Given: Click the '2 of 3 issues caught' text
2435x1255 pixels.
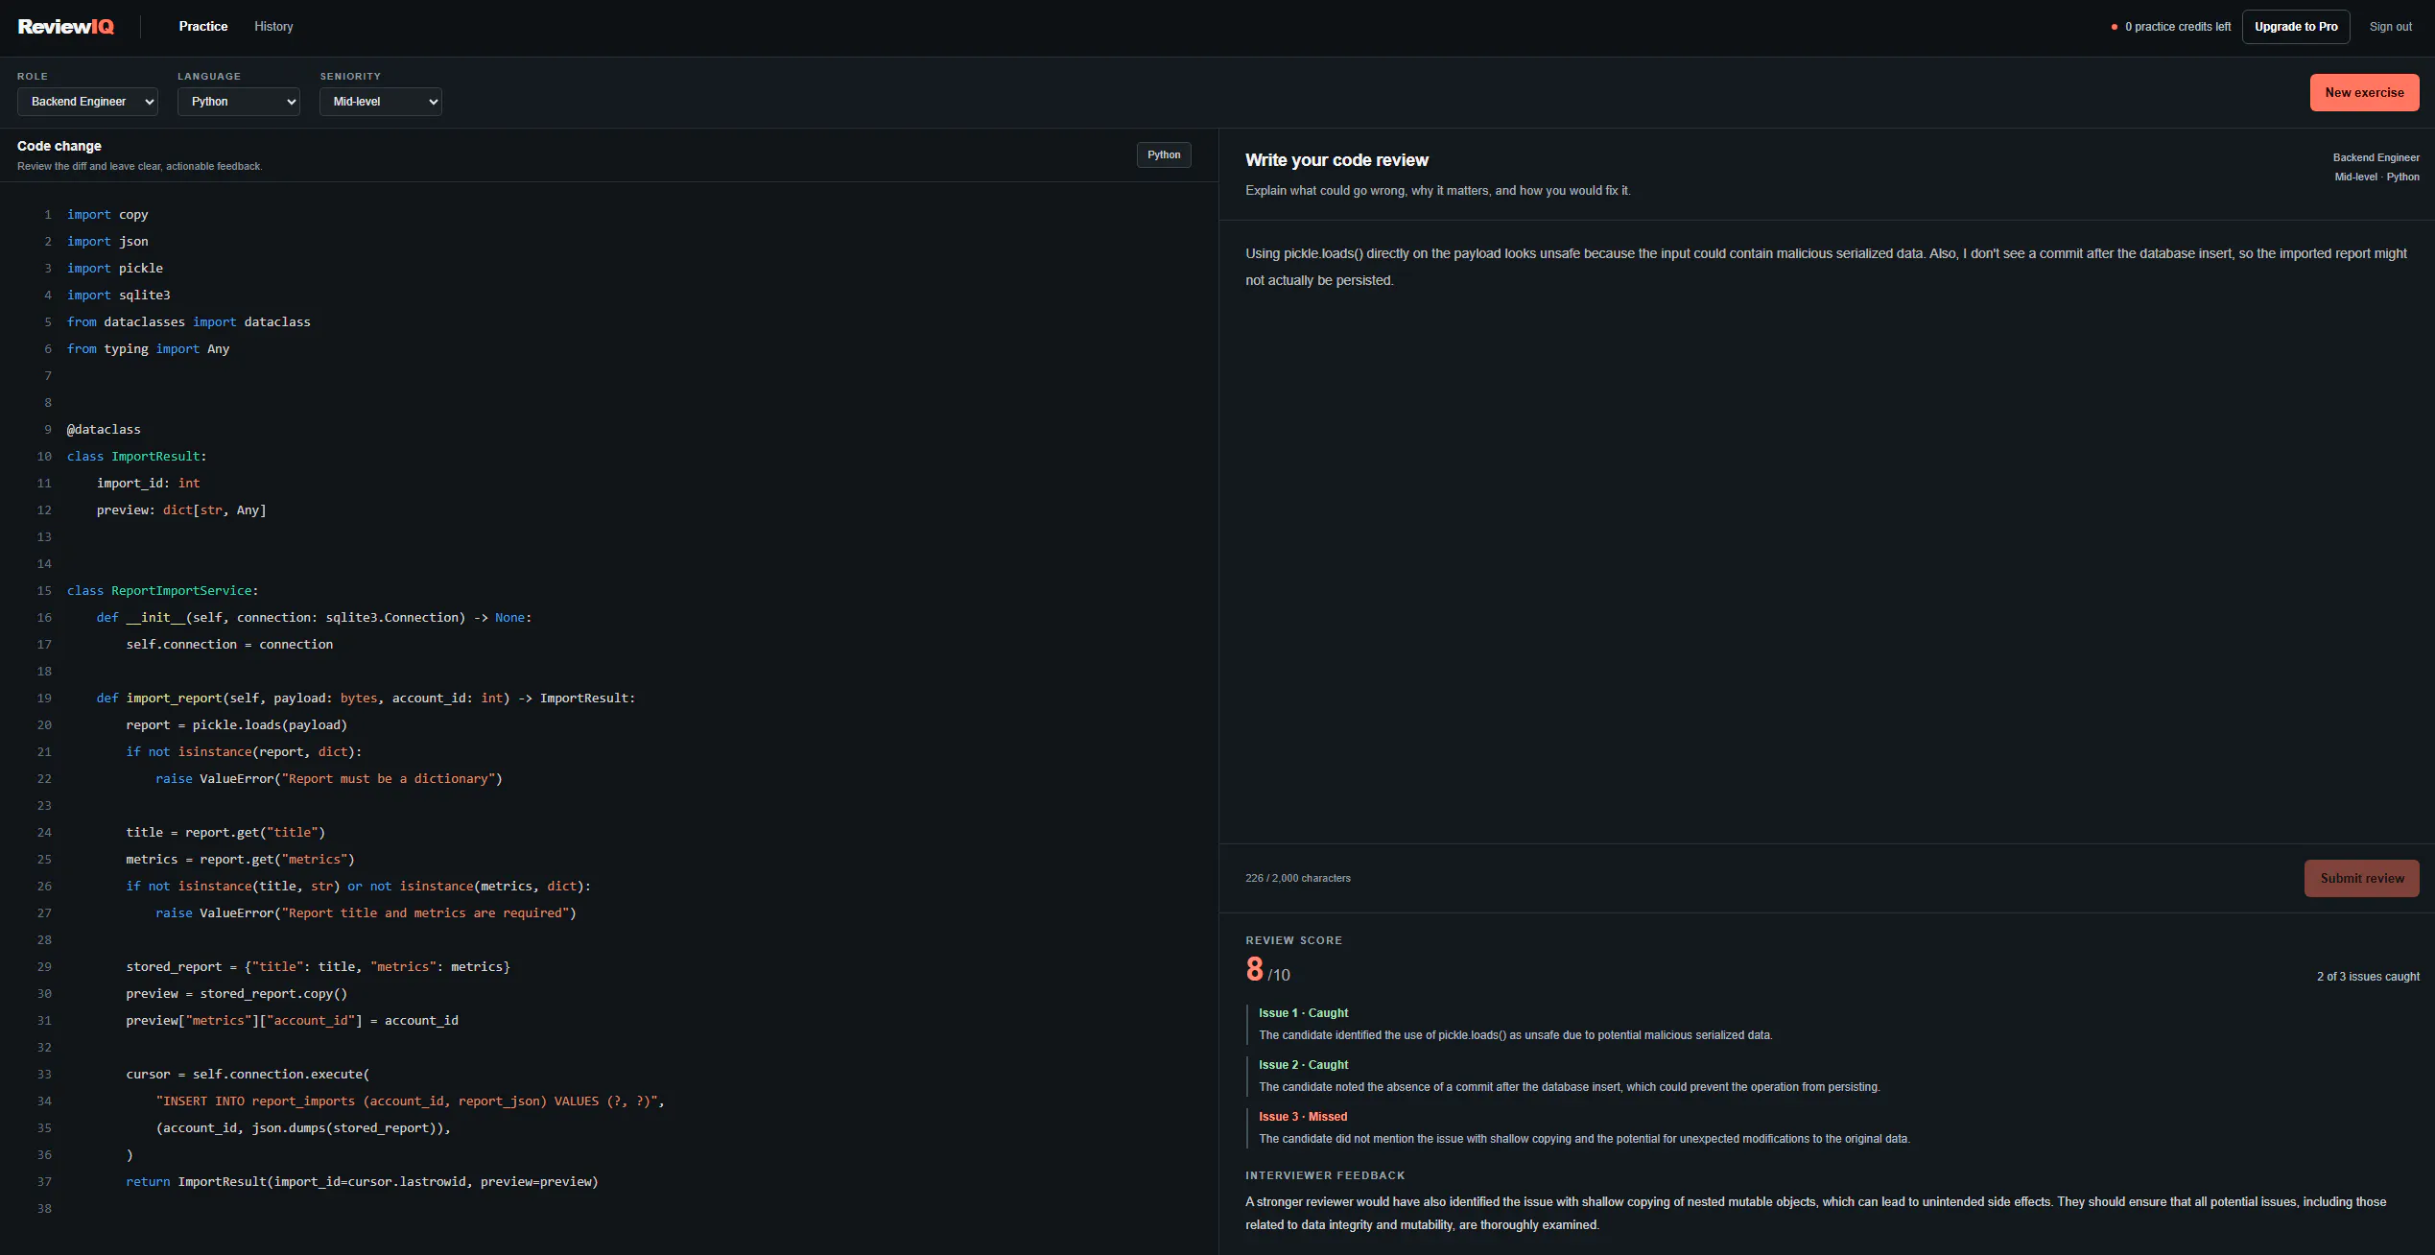Looking at the screenshot, I should click(2368, 977).
